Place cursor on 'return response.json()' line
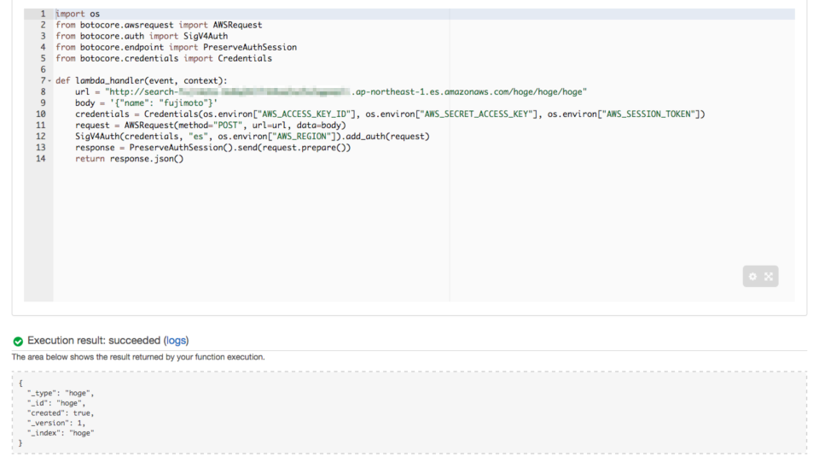Image resolution: width=819 pixels, height=468 pixels. pos(128,158)
